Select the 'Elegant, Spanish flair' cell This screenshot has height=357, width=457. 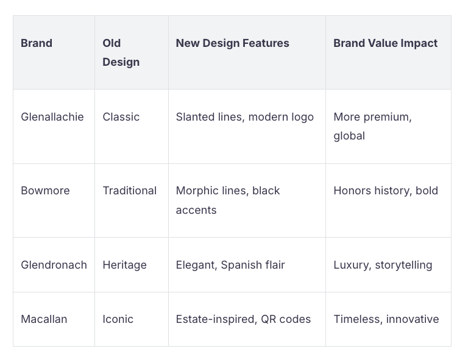230,265
